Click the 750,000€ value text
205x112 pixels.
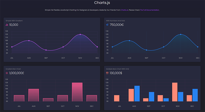117,25
